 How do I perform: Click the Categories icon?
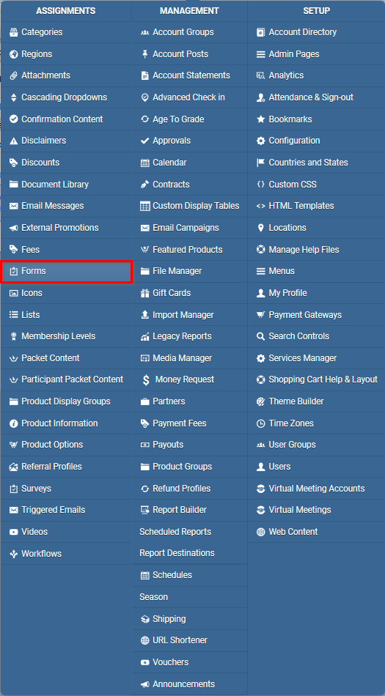point(13,32)
